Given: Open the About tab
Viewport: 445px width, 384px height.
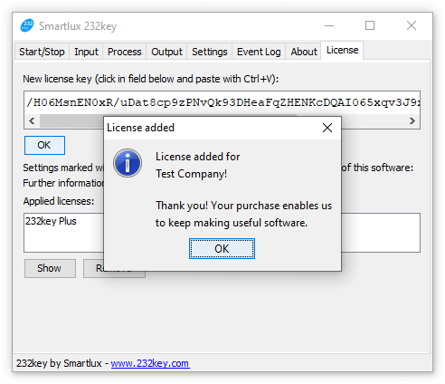Looking at the screenshot, I should [x=304, y=52].
